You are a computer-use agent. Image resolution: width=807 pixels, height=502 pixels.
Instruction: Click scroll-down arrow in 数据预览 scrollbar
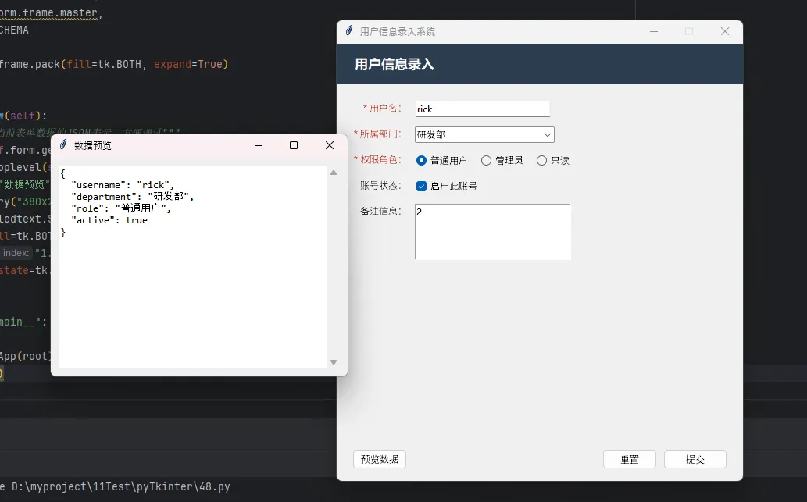(x=334, y=362)
